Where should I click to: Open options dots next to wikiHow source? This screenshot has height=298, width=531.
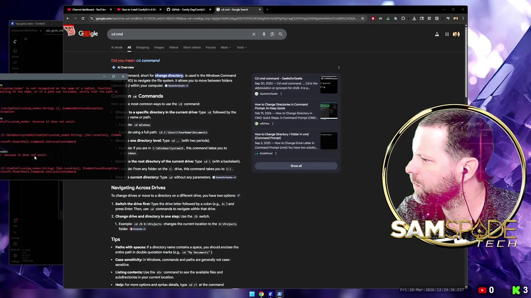(x=273, y=123)
